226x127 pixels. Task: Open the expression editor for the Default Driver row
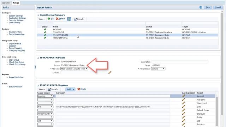(x=184, y=110)
